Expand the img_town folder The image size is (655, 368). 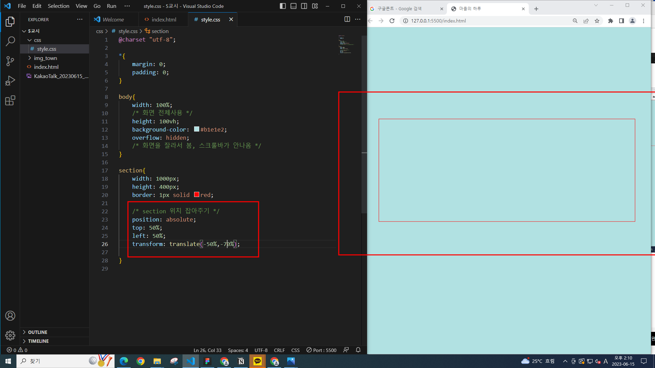click(45, 58)
